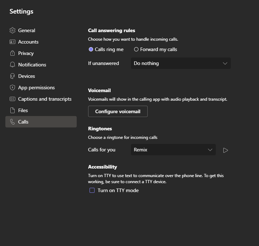259x246 pixels.
Task: Click the Privacy lock icon
Action: tap(12, 53)
